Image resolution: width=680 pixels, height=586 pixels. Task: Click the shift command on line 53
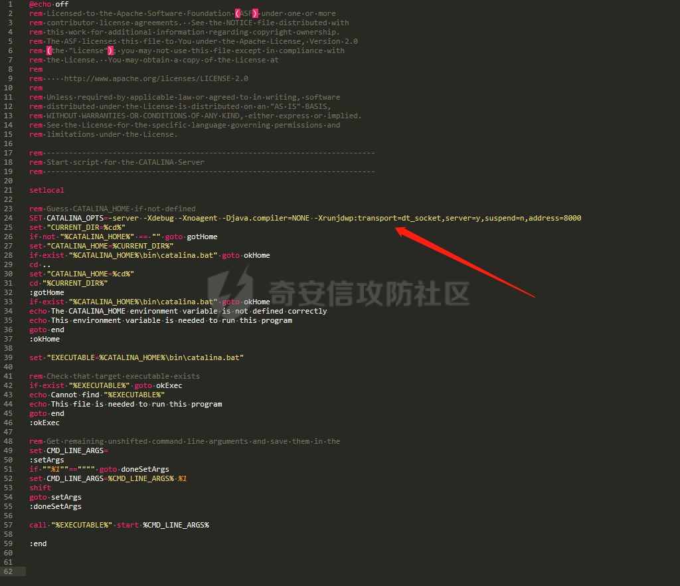(41, 488)
